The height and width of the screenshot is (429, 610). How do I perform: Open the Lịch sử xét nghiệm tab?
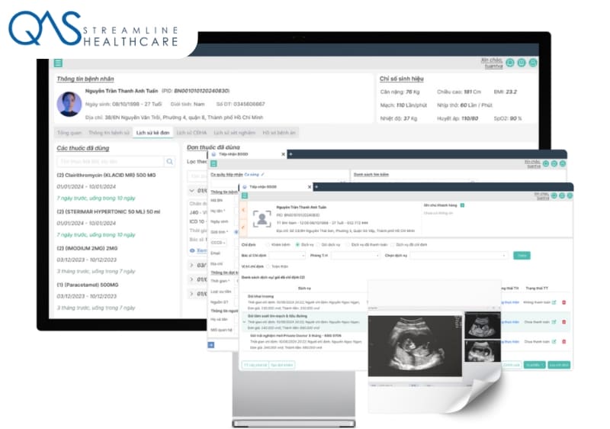click(234, 133)
